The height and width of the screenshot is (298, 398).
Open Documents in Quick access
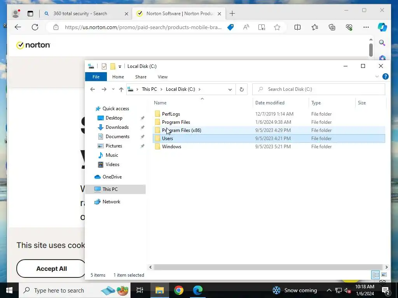click(117, 137)
